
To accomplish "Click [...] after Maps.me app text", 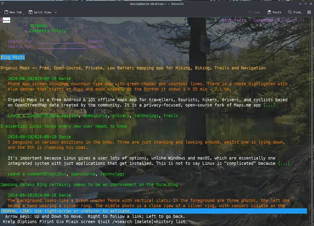I will click(269, 105).
